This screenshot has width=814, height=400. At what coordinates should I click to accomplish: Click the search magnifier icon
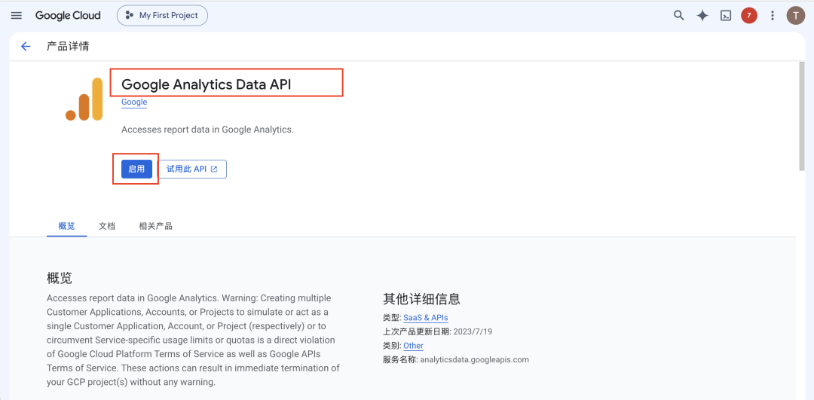click(x=678, y=16)
